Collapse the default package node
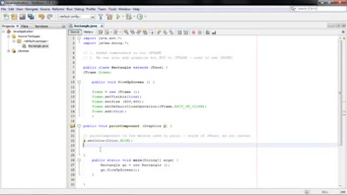The height and width of the screenshot is (195, 347). click(x=14, y=41)
